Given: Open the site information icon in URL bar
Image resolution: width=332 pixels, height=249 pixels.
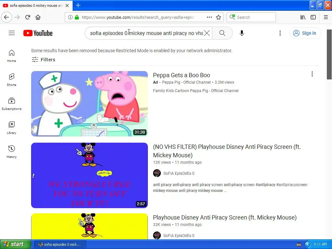Looking at the screenshot, I should 70,17.
